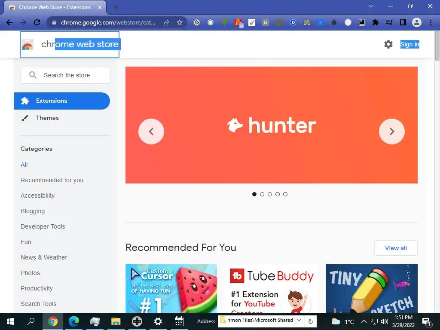Open Chrome's three-dot menu
Viewport: 440px width, 330px height.
pos(431,22)
